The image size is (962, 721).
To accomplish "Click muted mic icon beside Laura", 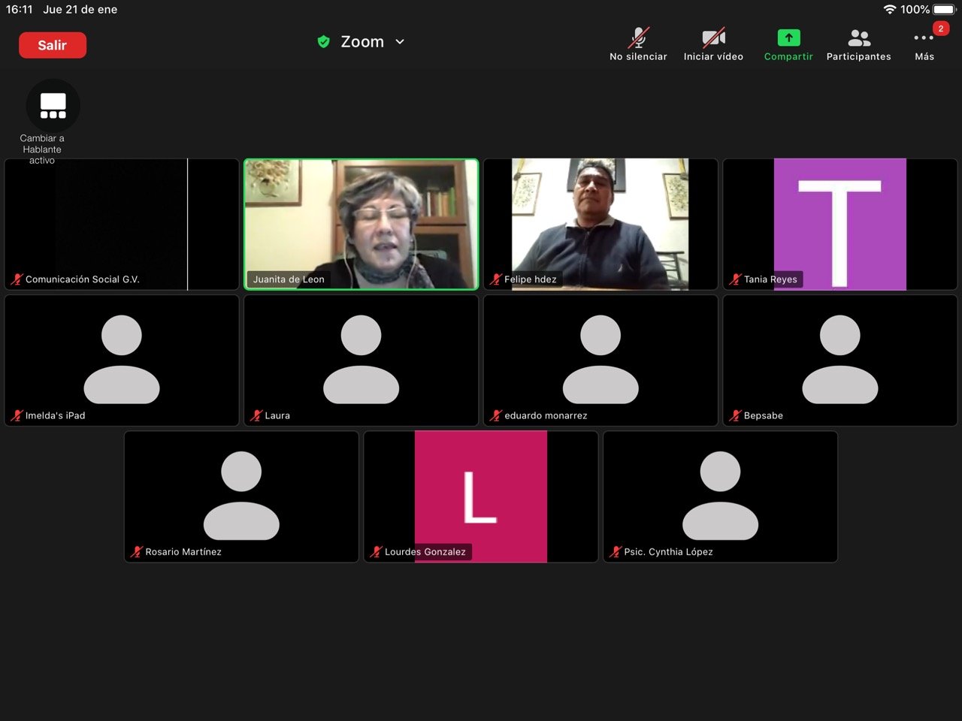I will click(x=256, y=415).
